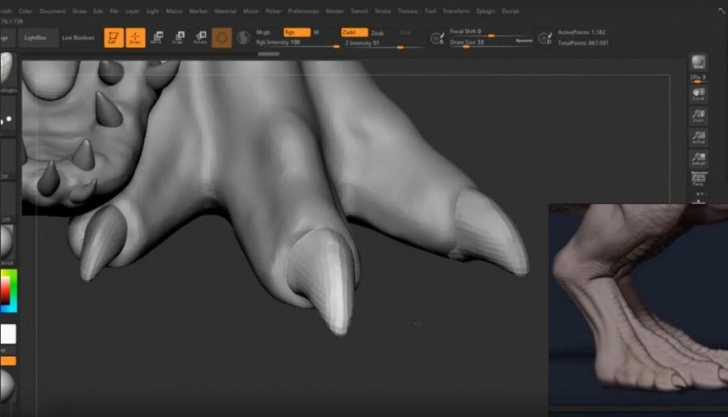Screen dimensions: 728x417
Task: Open the Layer menu
Action: pos(132,11)
